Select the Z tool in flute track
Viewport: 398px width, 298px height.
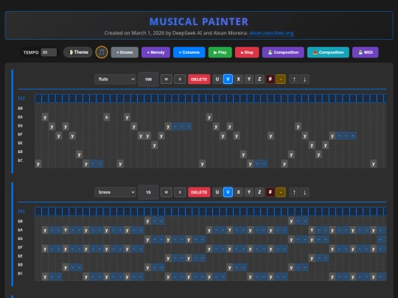(x=259, y=79)
